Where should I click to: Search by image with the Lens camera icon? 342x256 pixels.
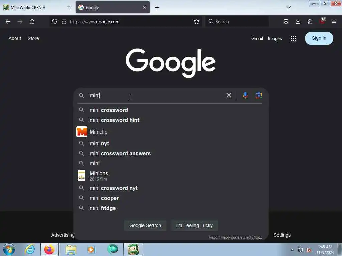(259, 95)
